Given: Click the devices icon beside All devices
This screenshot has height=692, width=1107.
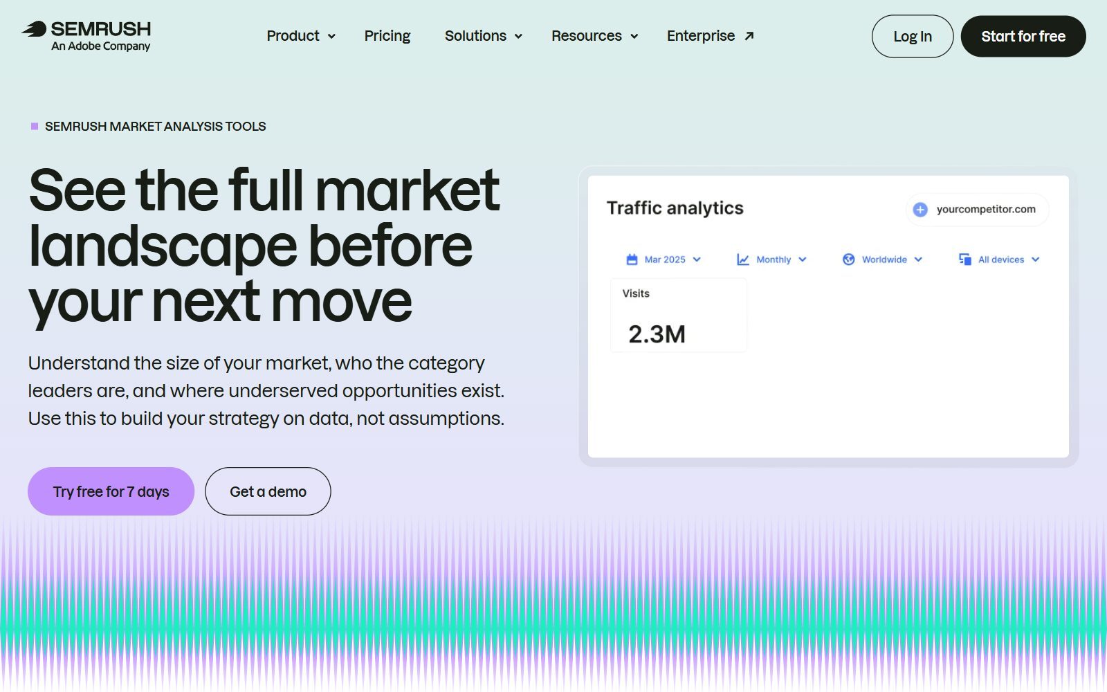Looking at the screenshot, I should click(x=965, y=259).
